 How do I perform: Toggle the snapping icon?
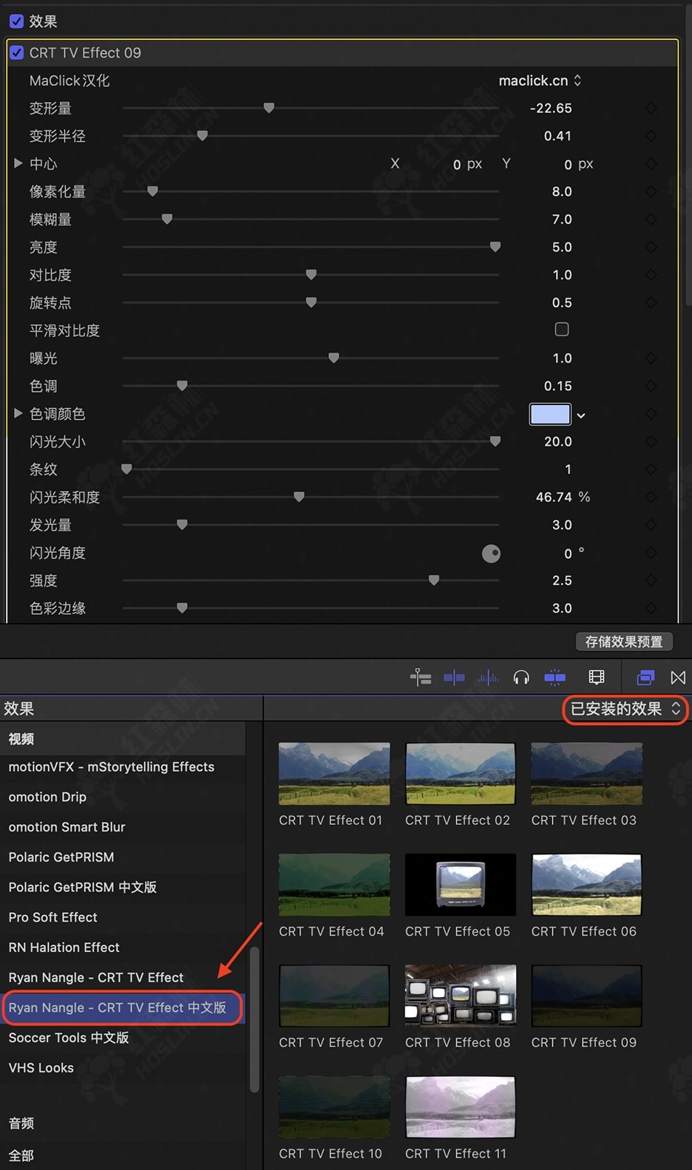(554, 677)
